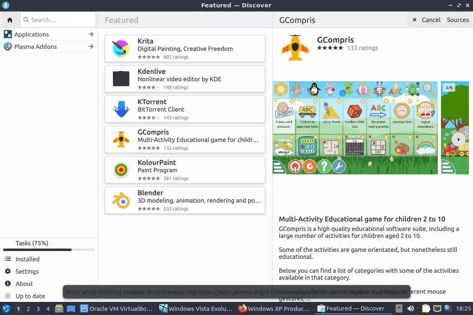Screen dimensions: 473x315
Task: Open the LXQt start menu icon
Action: point(6,308)
